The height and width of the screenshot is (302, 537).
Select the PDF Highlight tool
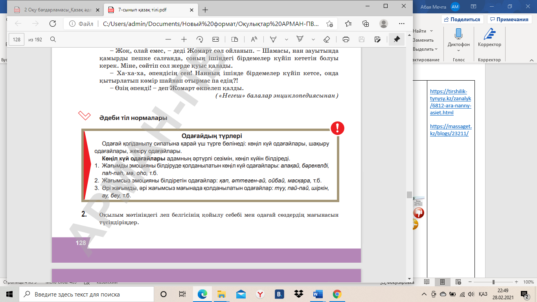pos(300,39)
